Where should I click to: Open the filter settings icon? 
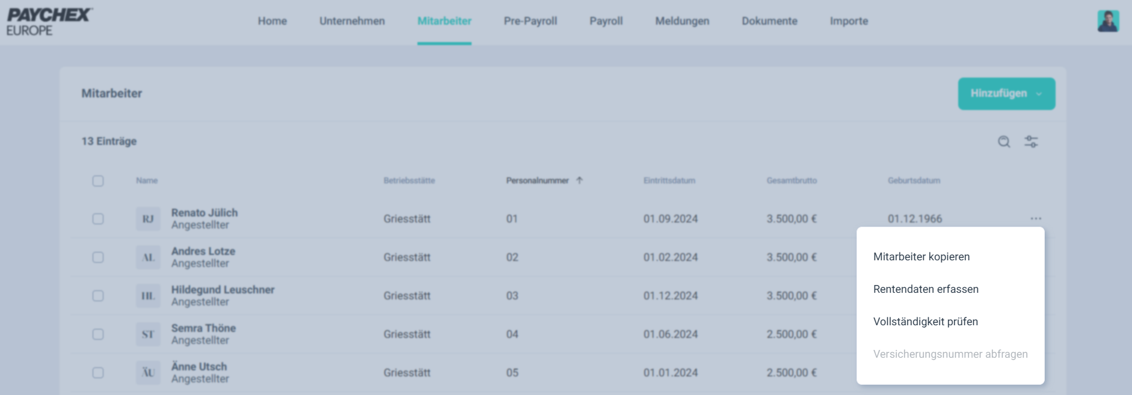tap(1031, 142)
